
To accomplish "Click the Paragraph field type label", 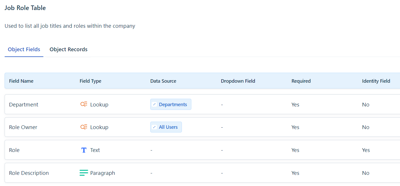I will click(x=103, y=173).
